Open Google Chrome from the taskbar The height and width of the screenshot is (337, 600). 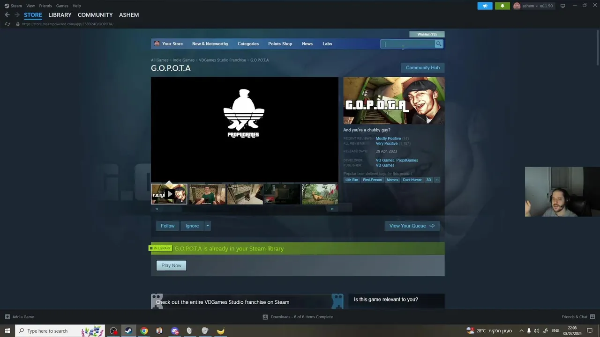tap(144, 331)
